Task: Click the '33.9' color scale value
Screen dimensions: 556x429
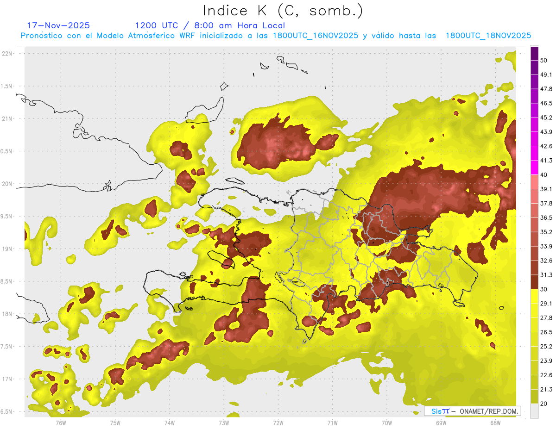Action: 546,246
